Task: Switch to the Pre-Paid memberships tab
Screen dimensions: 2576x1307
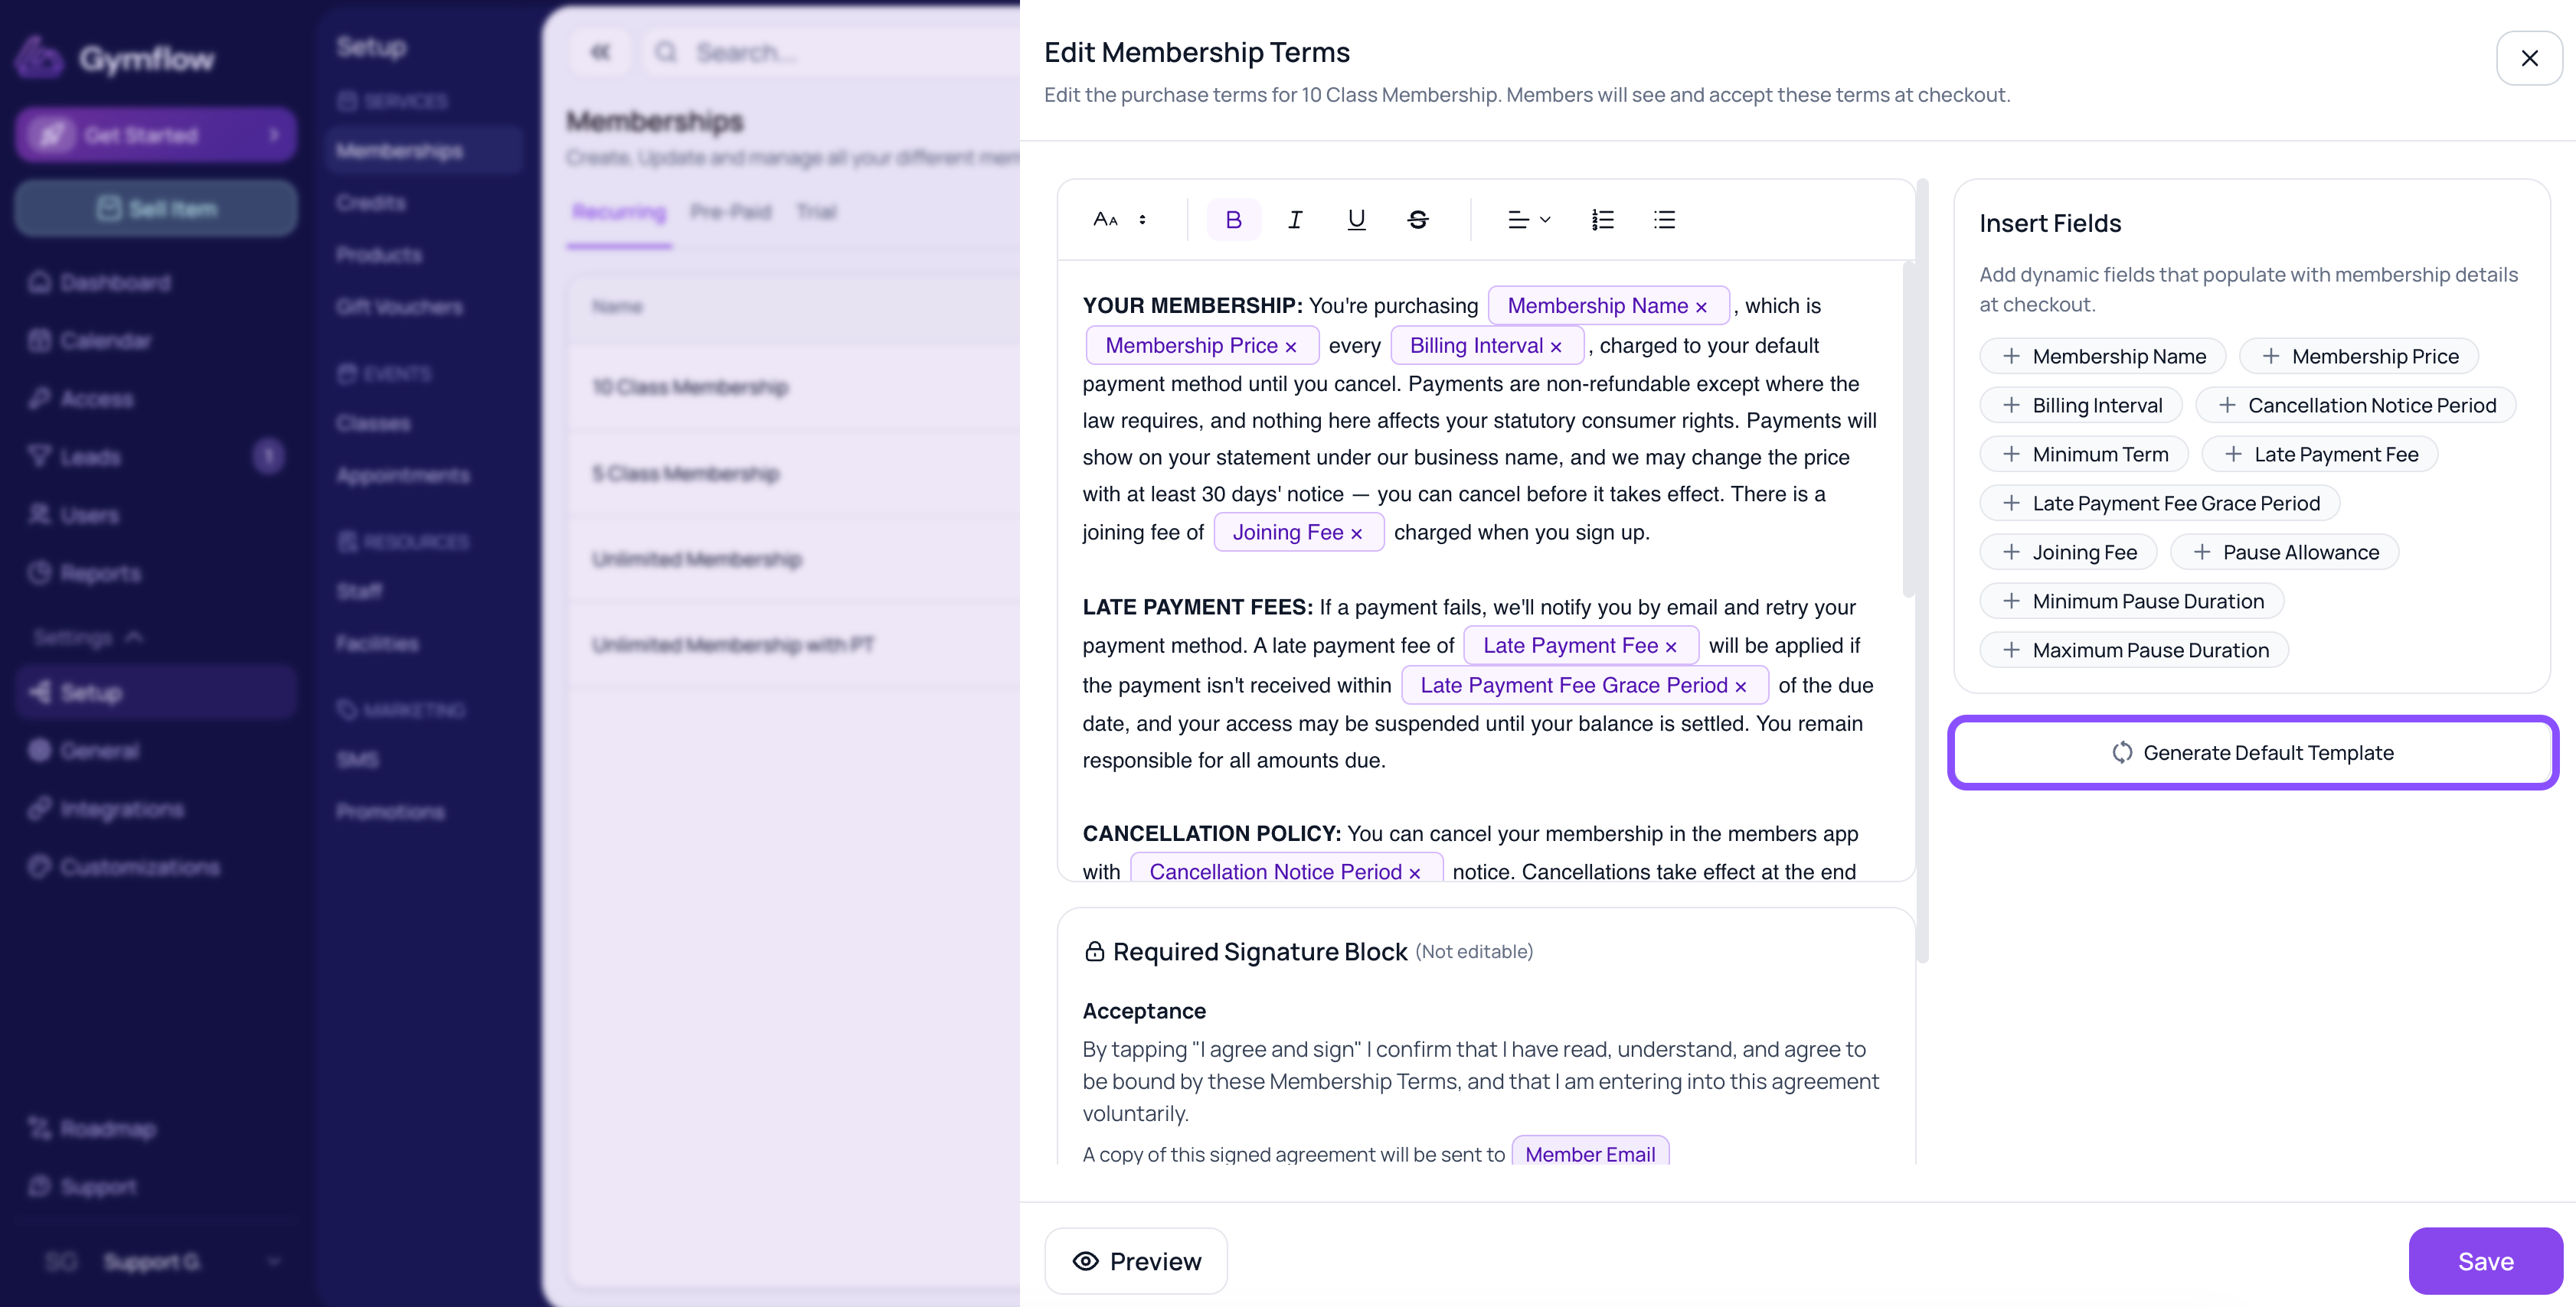Action: [x=730, y=212]
